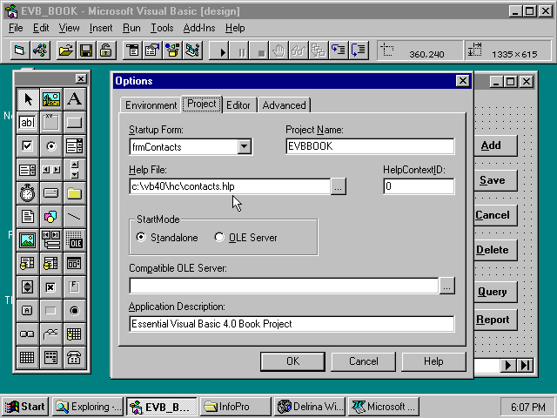The image size is (557, 418).
Task: Choose the Timer control in toolbox
Action: pyautogui.click(x=27, y=192)
